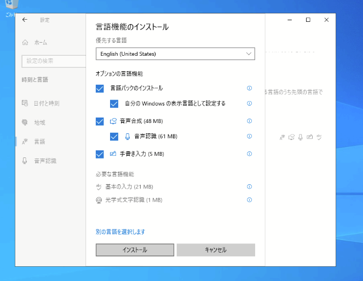Click the 別の言語を選択します link
This screenshot has width=363, height=281.
click(x=120, y=232)
